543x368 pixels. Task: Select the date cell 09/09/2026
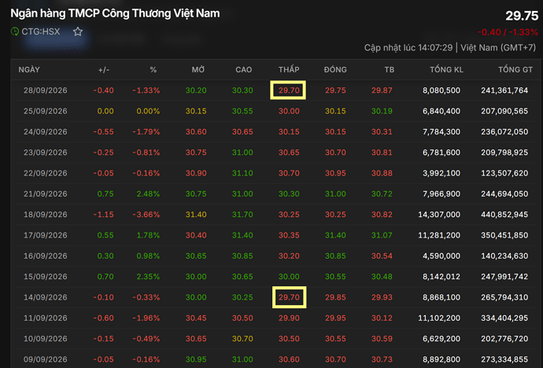46,359
